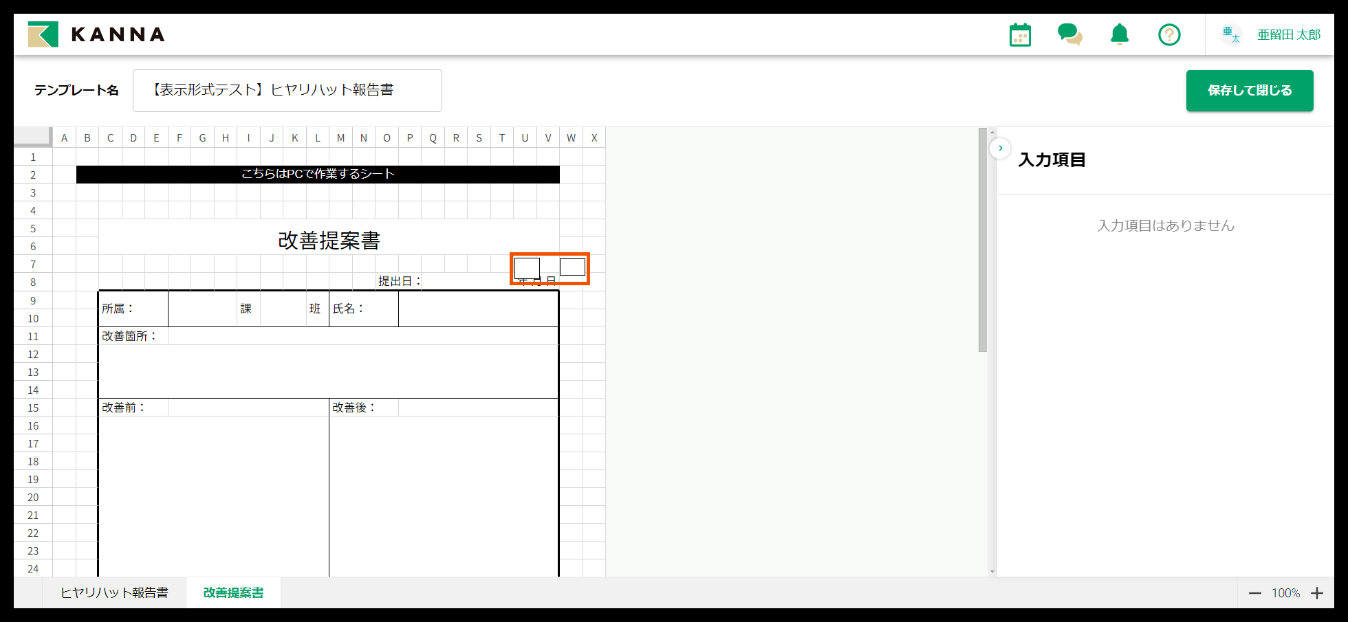Open the help question mark icon
Screen dimensions: 1348x622
tap(1169, 34)
